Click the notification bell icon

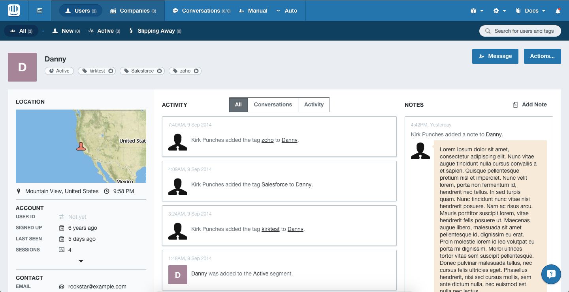point(558,11)
